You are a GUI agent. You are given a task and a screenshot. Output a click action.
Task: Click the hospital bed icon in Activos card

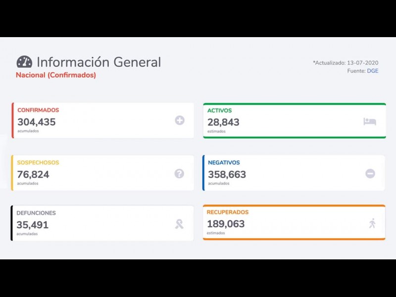[x=370, y=121]
